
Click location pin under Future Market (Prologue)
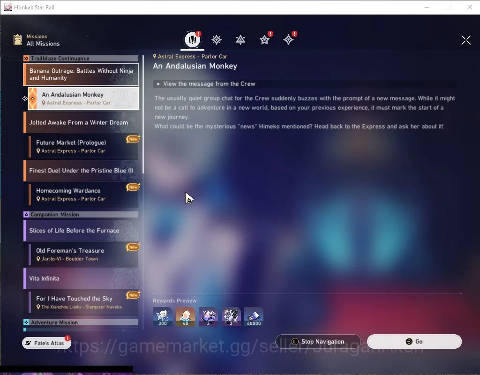tap(38, 151)
